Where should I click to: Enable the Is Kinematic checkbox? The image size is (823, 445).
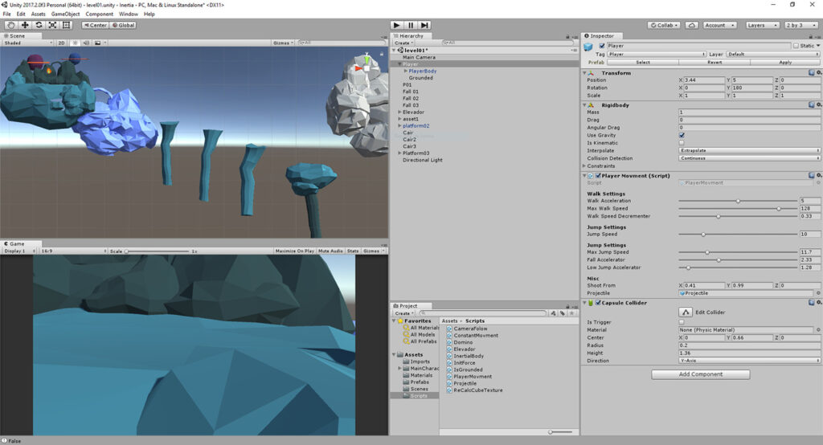pyautogui.click(x=682, y=143)
